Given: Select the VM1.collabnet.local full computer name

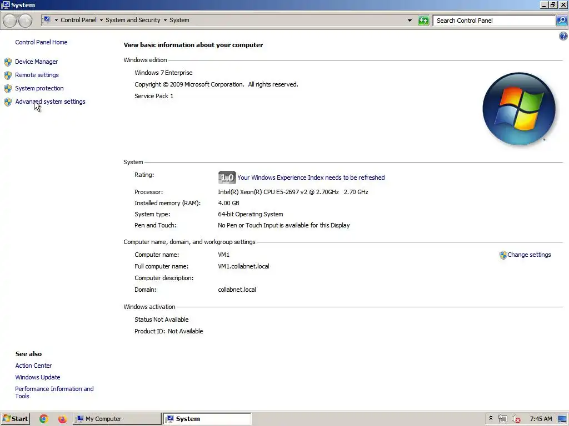Looking at the screenshot, I should (x=243, y=266).
